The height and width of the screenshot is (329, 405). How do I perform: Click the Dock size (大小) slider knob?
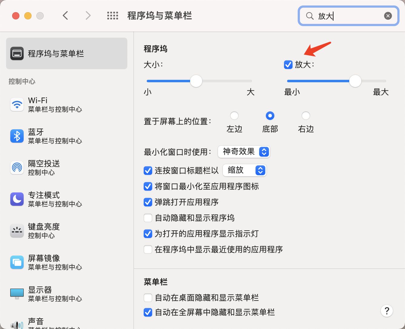click(x=196, y=81)
